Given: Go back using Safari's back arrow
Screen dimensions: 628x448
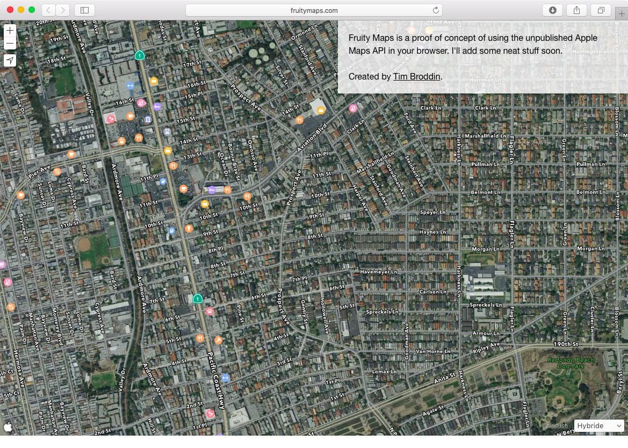Looking at the screenshot, I should pyautogui.click(x=48, y=10).
